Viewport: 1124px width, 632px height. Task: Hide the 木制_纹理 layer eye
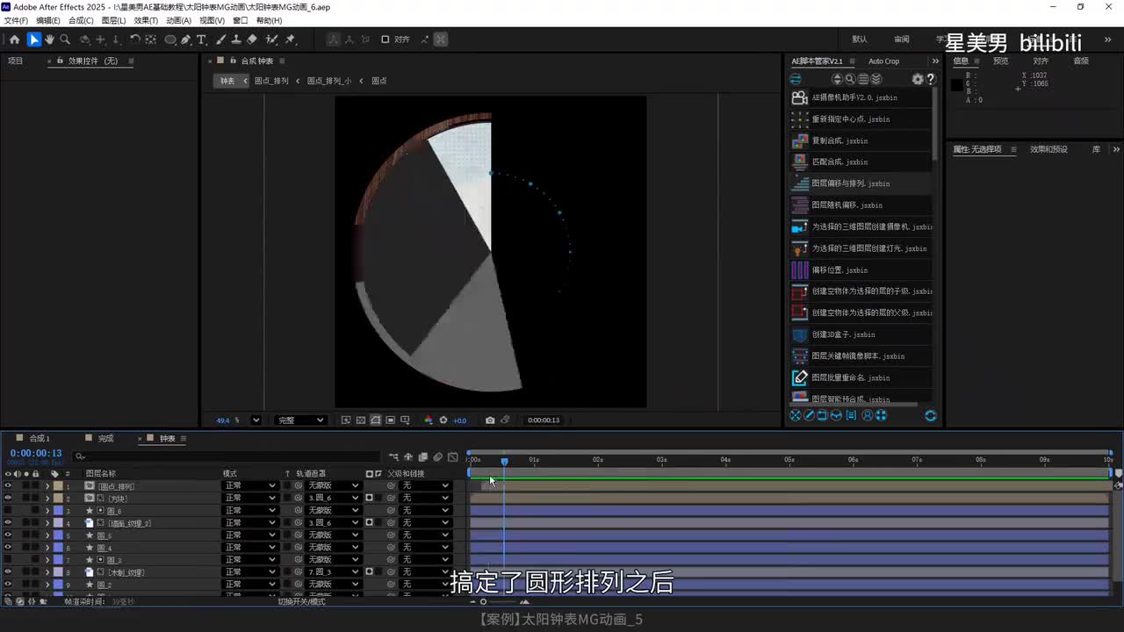click(x=8, y=571)
